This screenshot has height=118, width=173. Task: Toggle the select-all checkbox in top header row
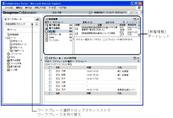pos(50,67)
